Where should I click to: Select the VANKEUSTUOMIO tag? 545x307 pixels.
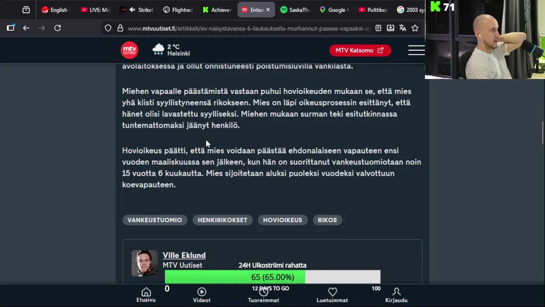(155, 220)
